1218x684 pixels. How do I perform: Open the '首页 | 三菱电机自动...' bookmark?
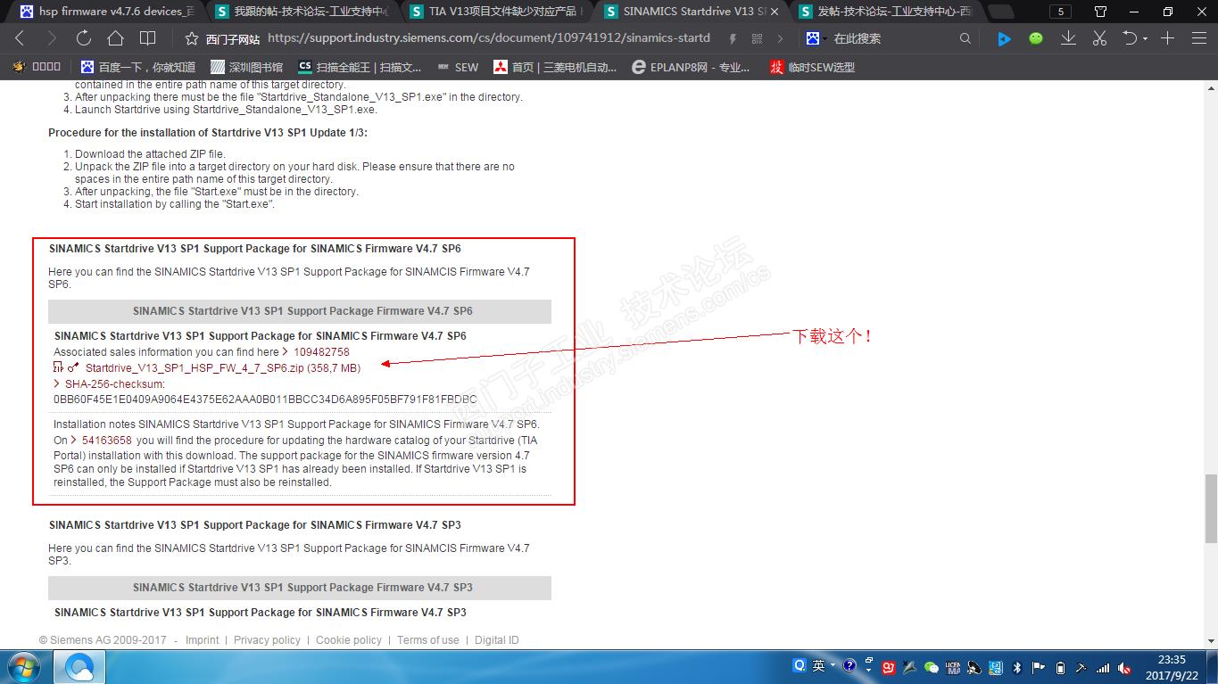555,67
